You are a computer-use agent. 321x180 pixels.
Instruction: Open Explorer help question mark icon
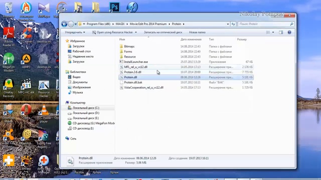click(x=289, y=32)
